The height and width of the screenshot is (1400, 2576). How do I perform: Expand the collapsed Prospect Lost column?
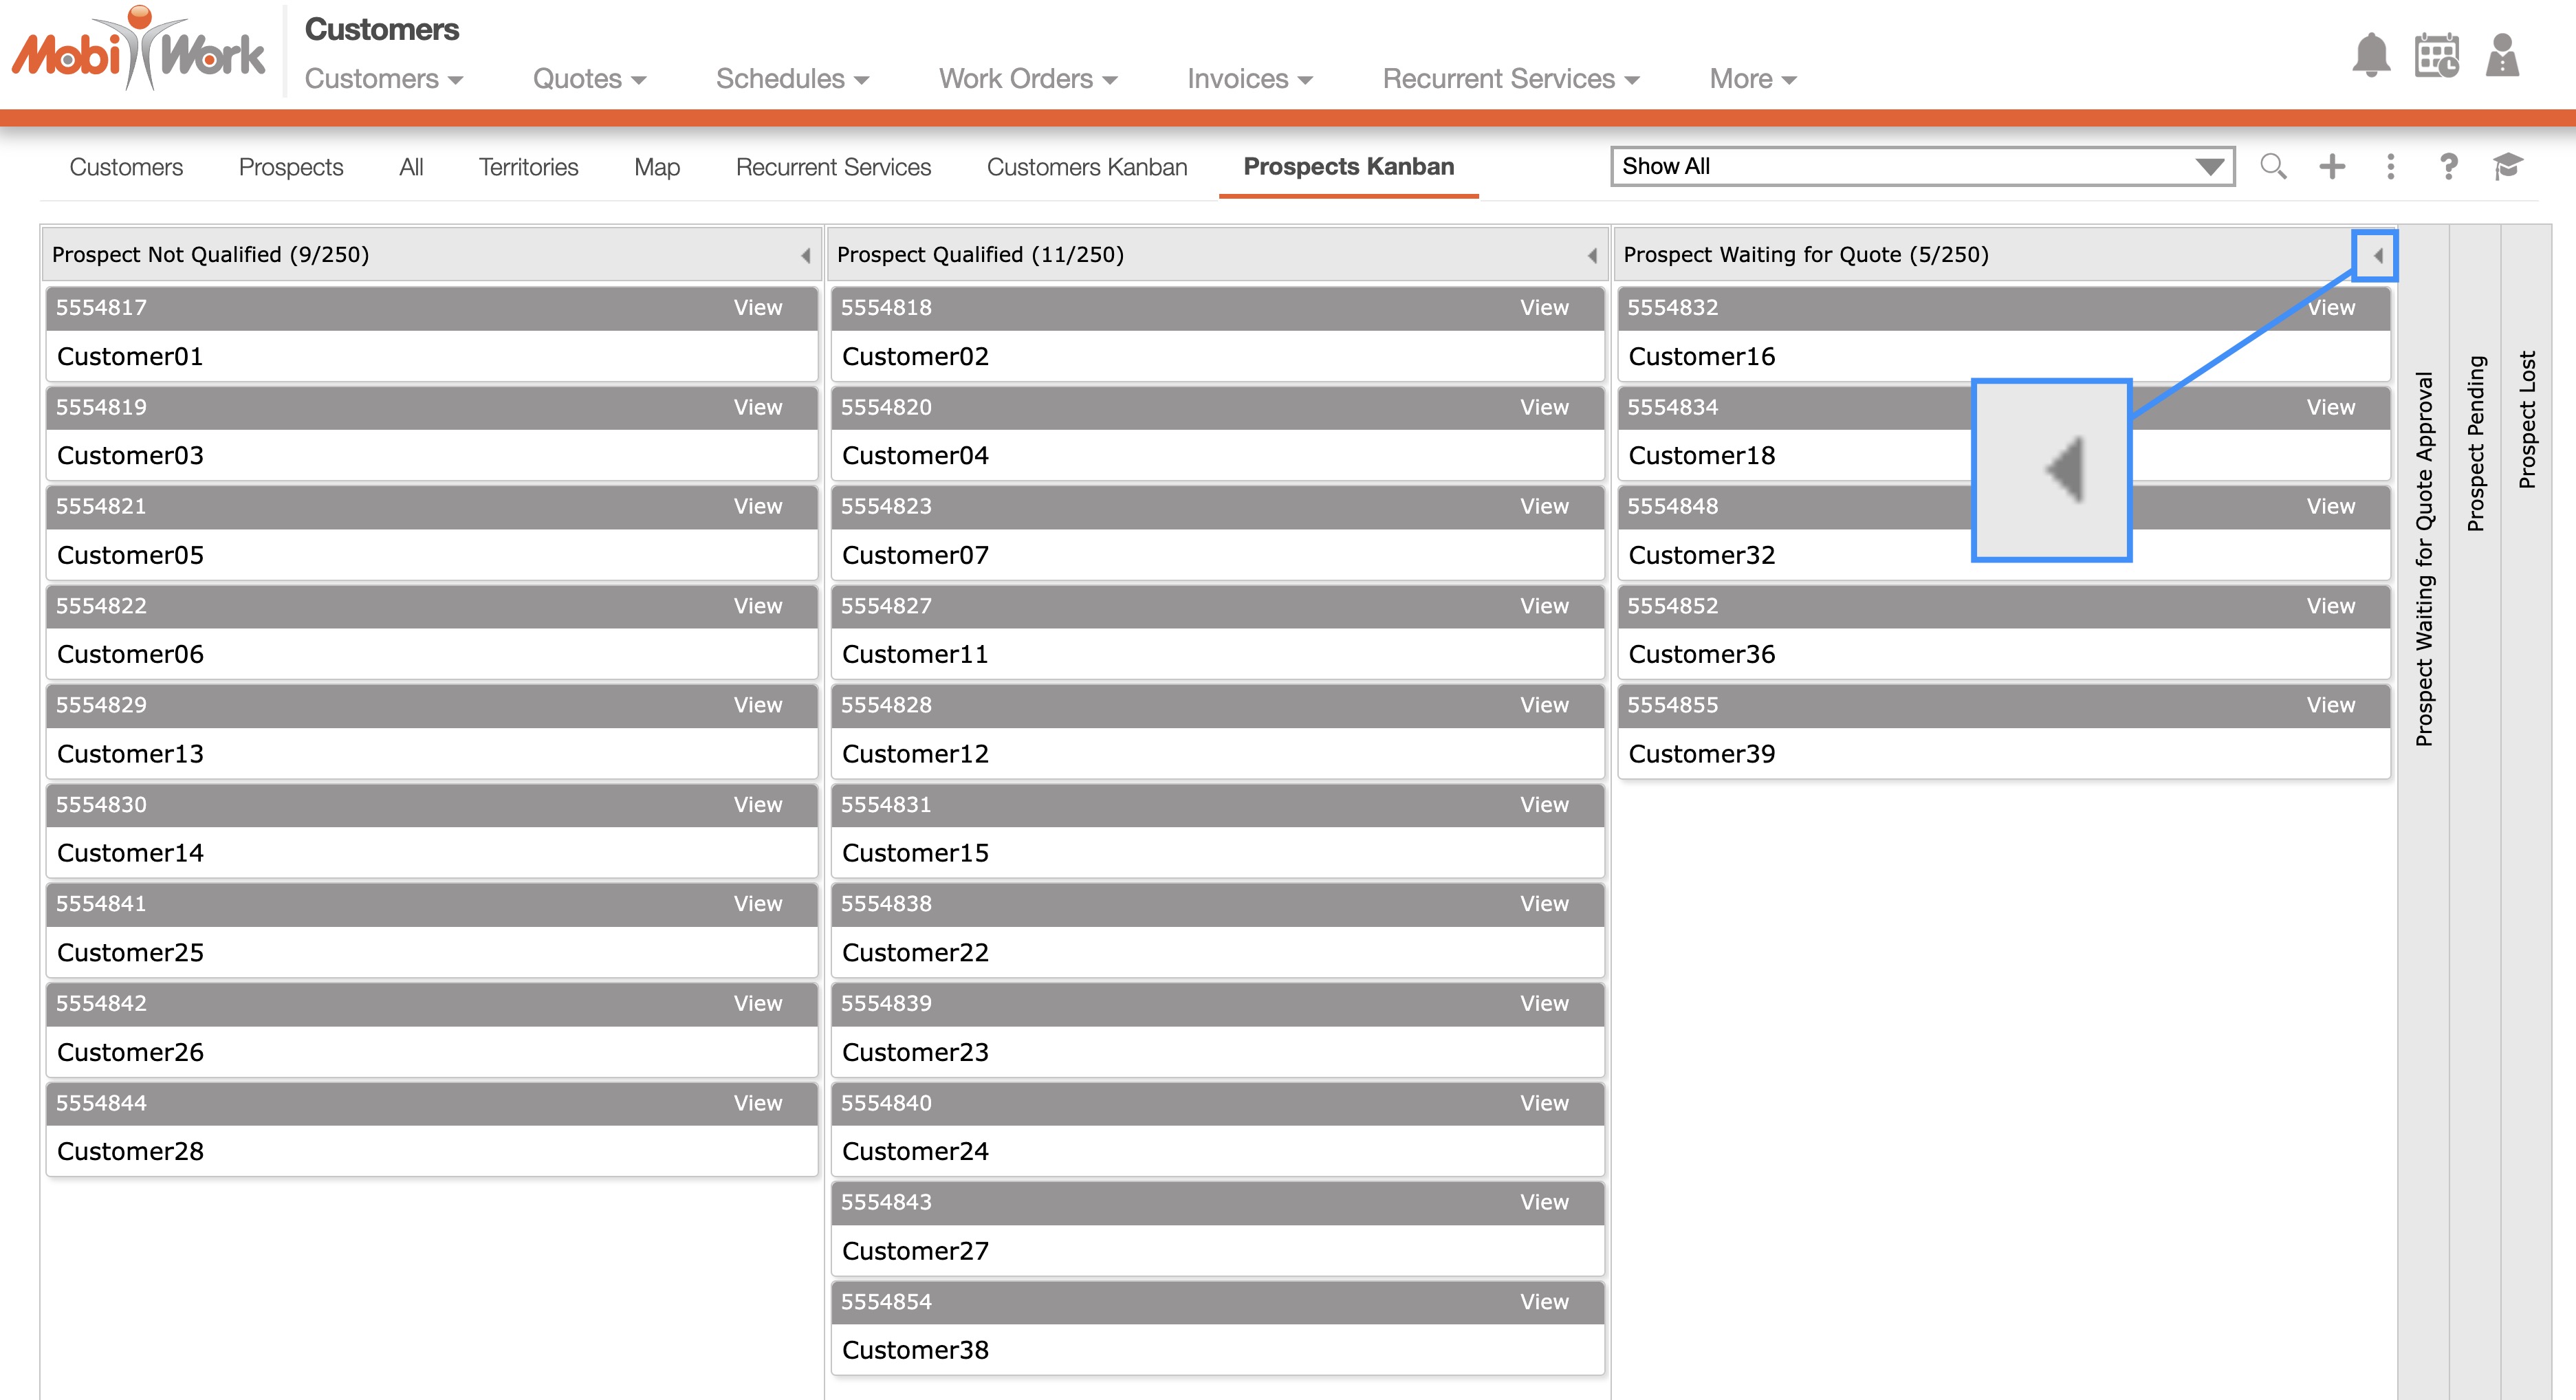tap(2527, 420)
